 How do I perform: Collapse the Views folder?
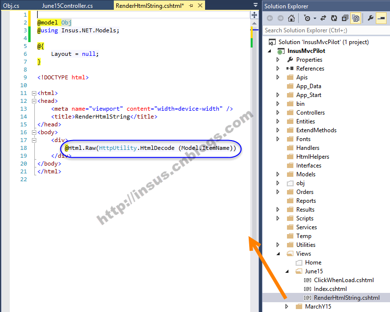coord(278,254)
